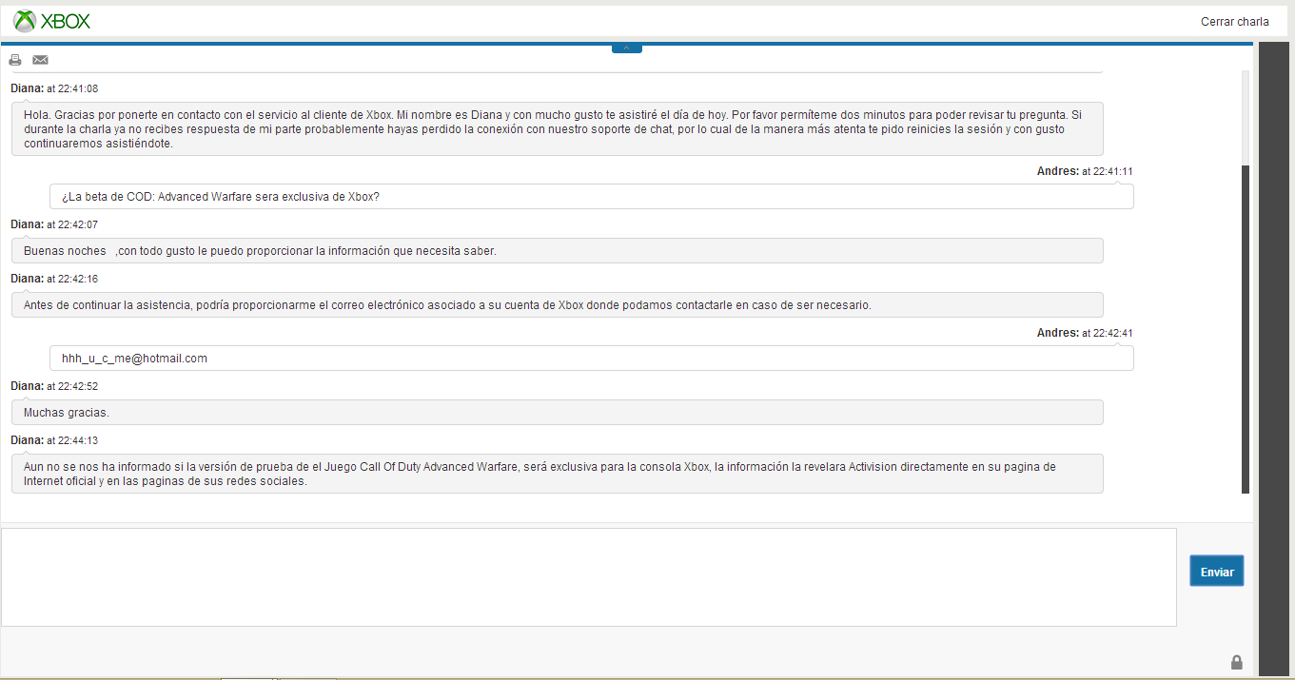Click the chat scrollbar thumb

click(x=1246, y=329)
